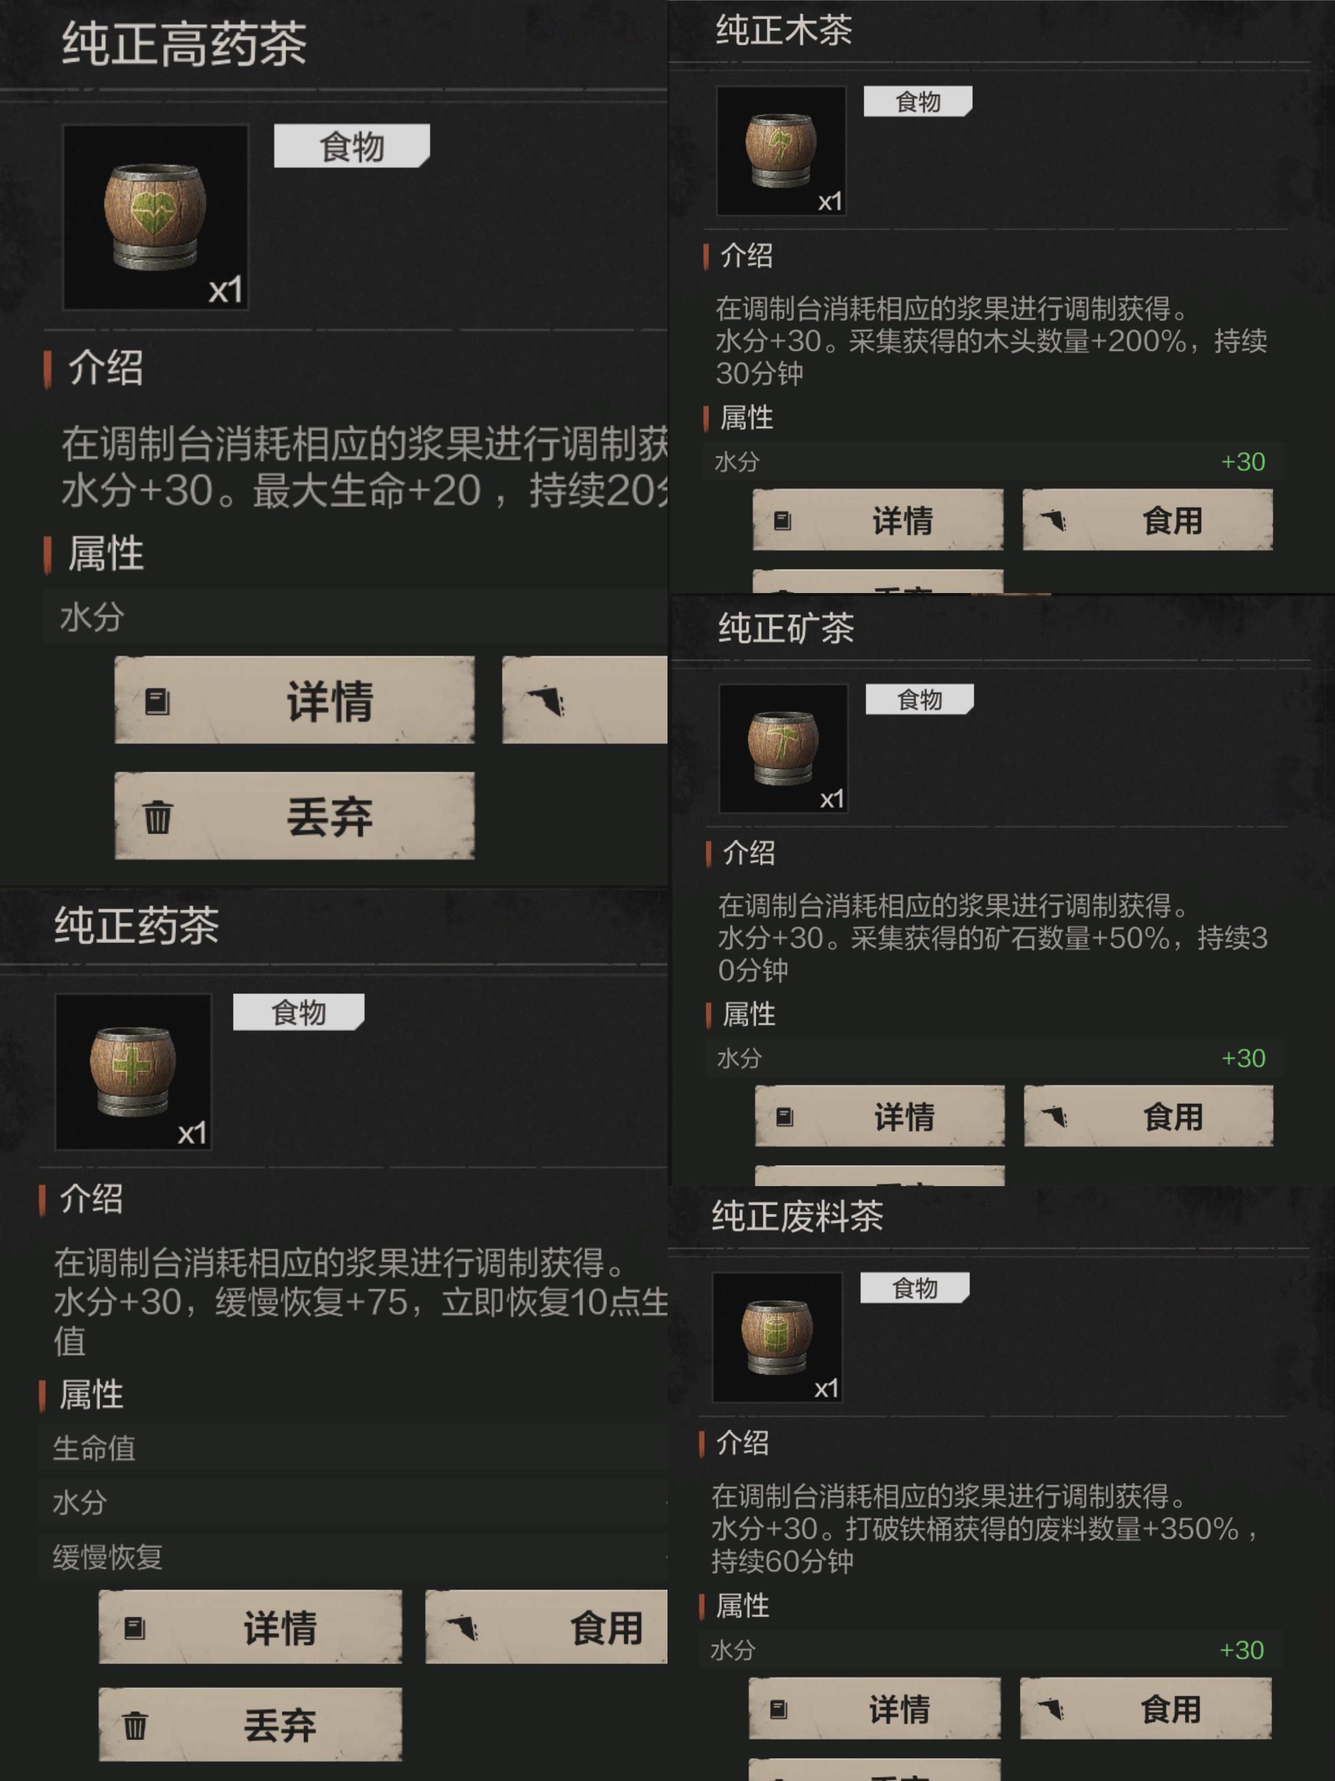Consume 纯正矿茶 with 食用 button
The width and height of the screenshot is (1335, 1781).
(1148, 1116)
